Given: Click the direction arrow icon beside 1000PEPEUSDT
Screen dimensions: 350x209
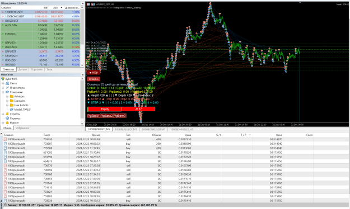Looking at the screenshot, I should coord(3,12).
